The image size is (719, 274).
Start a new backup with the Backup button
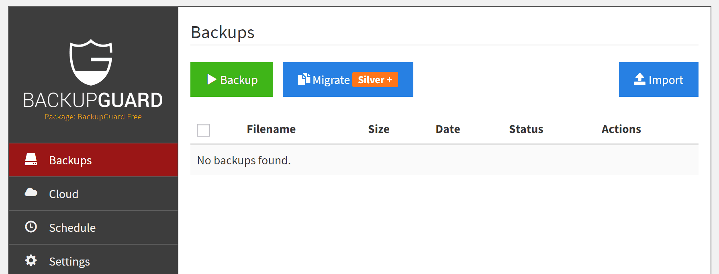[231, 80]
